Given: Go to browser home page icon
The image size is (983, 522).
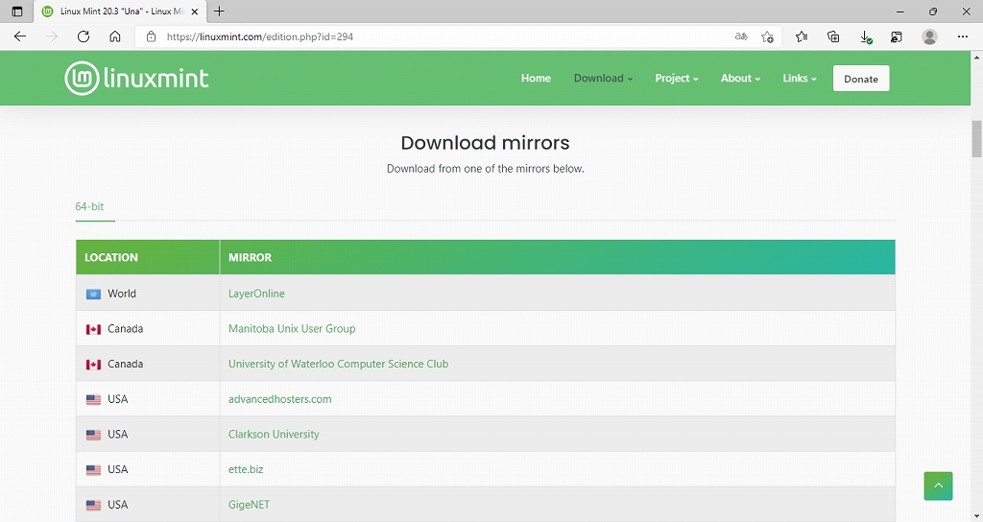Looking at the screenshot, I should [x=115, y=36].
